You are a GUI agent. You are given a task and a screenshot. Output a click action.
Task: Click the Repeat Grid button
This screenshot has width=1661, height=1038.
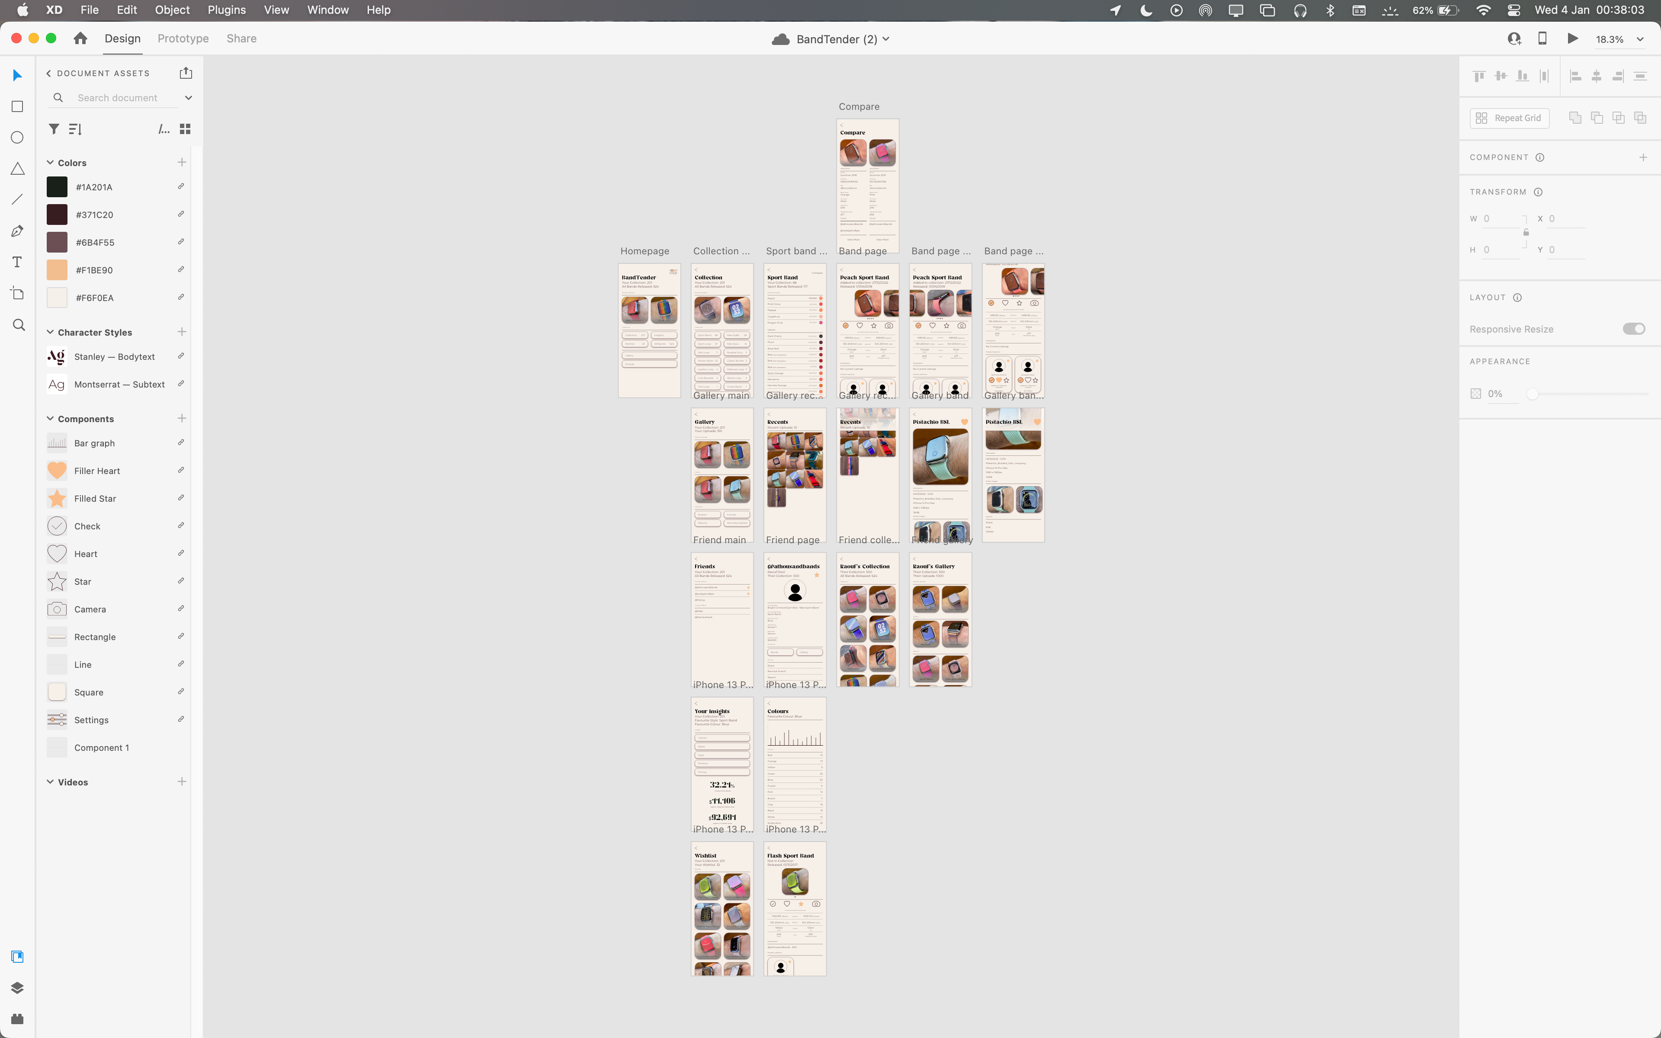1509,118
